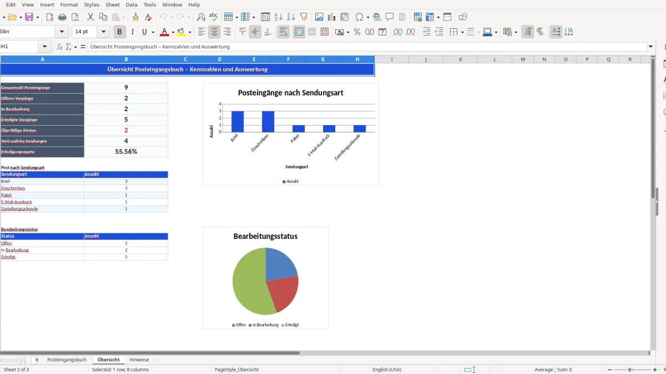This screenshot has width=666, height=374.
Task: Select the Bearbeitungsstatus pie chart
Action: tap(265, 278)
